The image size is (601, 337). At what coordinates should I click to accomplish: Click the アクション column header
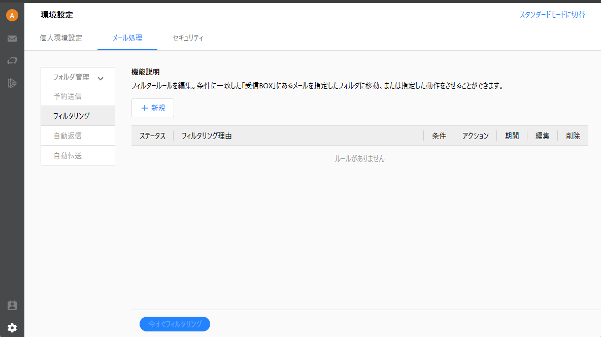point(475,136)
